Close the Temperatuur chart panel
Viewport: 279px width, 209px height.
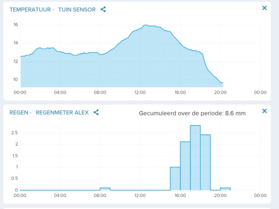[x=264, y=8]
